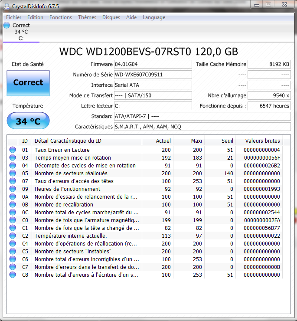Minimize the CrystalDiskInfo window
The image size is (297, 321).
(257, 5)
